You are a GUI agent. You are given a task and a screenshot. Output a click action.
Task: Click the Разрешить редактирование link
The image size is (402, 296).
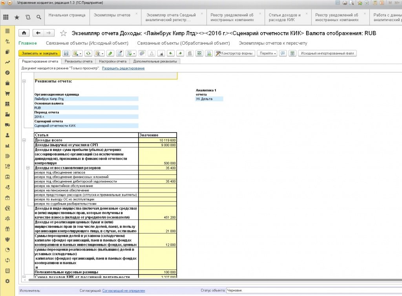[x=123, y=68]
